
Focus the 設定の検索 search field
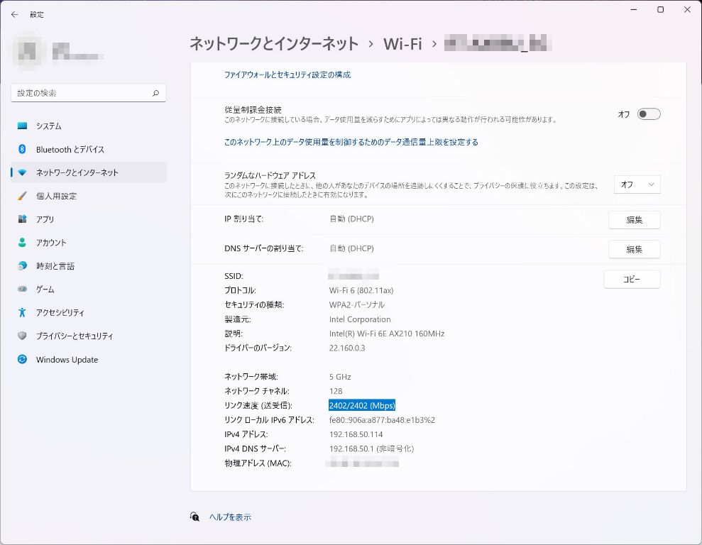[x=89, y=93]
